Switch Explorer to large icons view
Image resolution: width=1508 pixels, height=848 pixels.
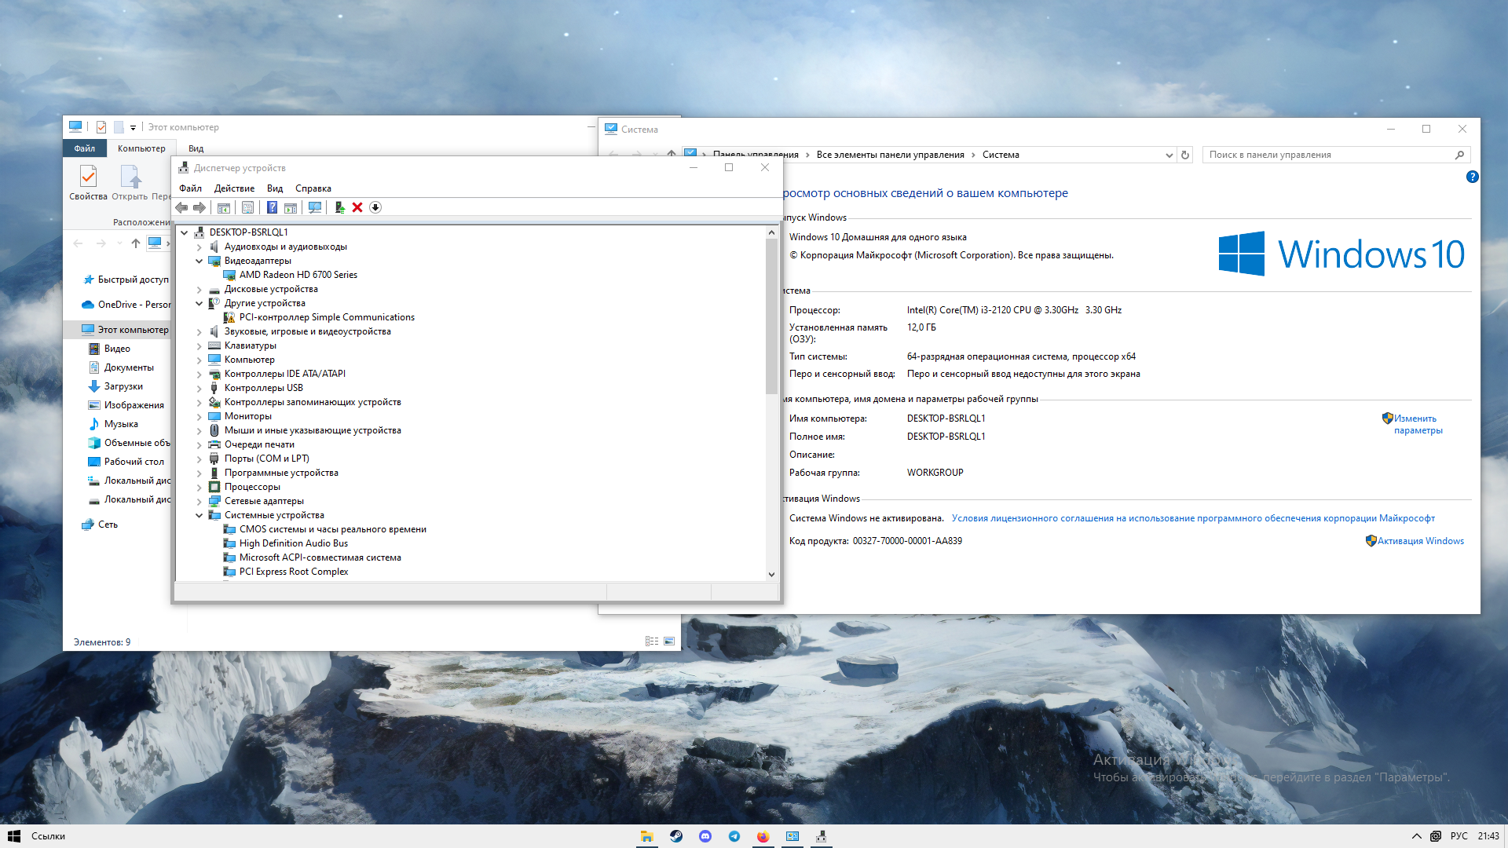[x=669, y=641]
